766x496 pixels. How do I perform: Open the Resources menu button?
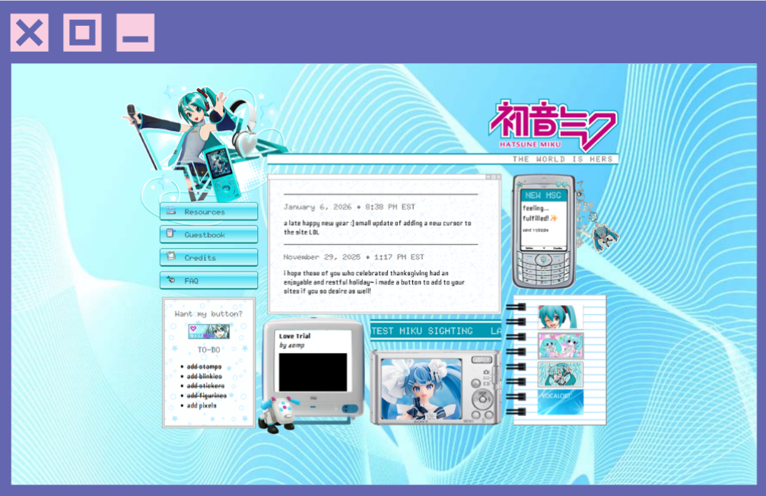tap(208, 211)
